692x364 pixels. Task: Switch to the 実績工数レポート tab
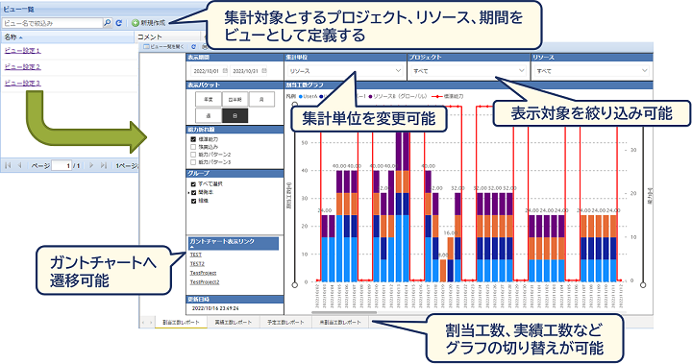(233, 323)
